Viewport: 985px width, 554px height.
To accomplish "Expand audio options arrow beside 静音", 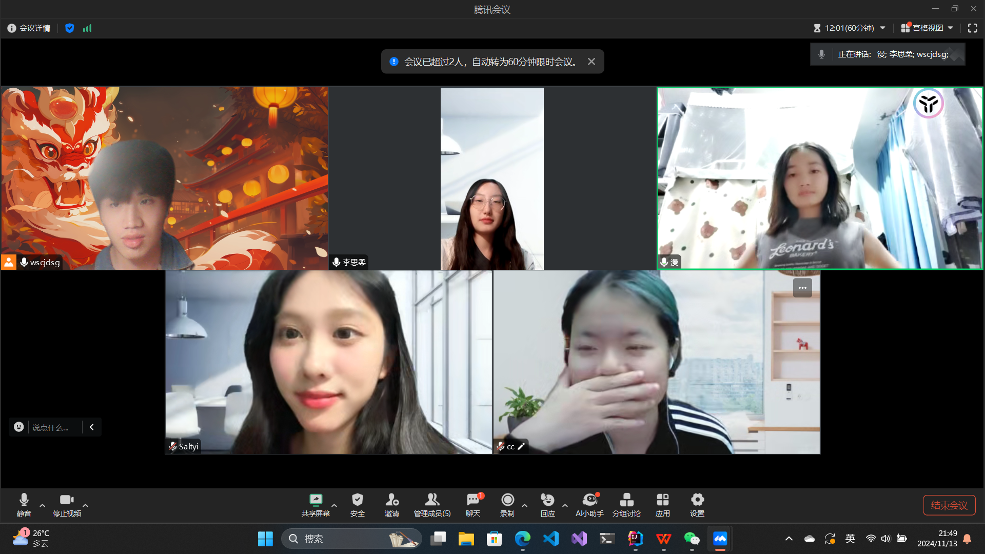I will [43, 505].
